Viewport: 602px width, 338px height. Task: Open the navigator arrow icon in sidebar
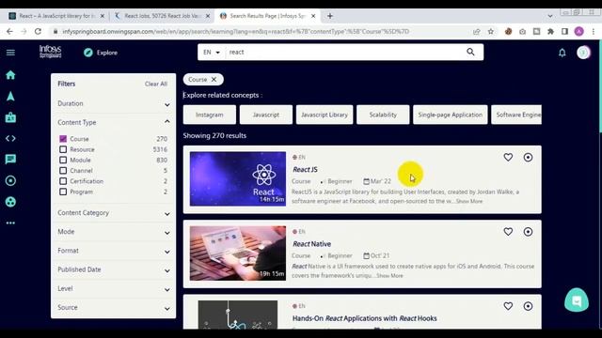point(10,96)
